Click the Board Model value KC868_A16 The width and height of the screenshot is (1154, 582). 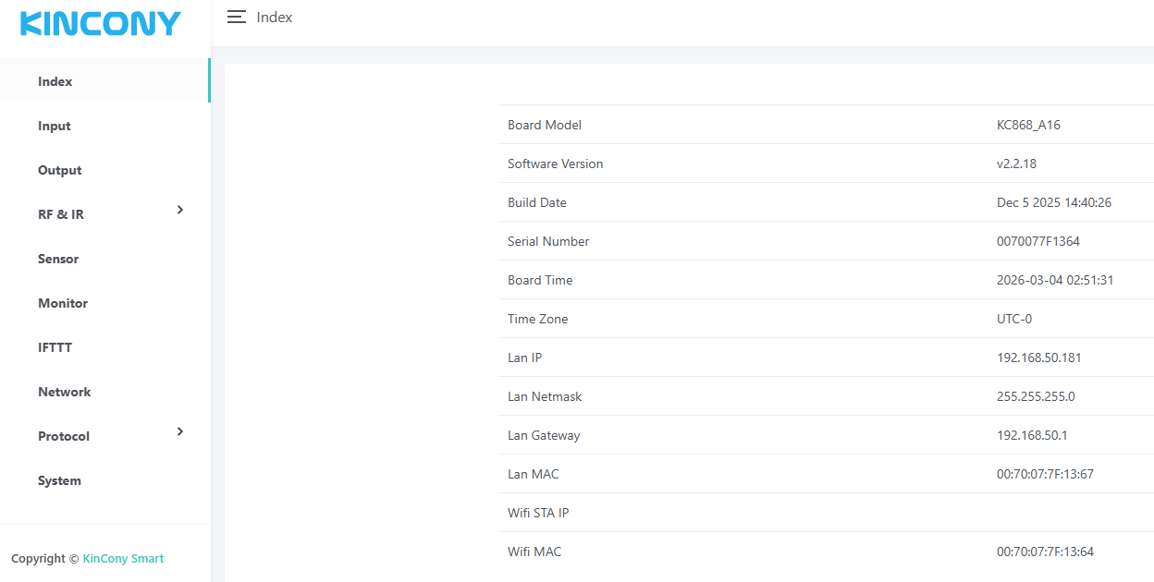(1028, 125)
